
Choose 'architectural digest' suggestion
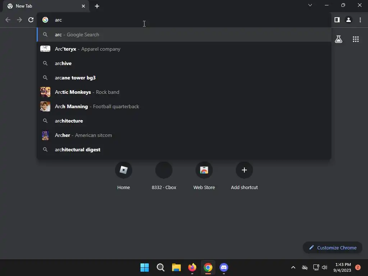coord(184,150)
